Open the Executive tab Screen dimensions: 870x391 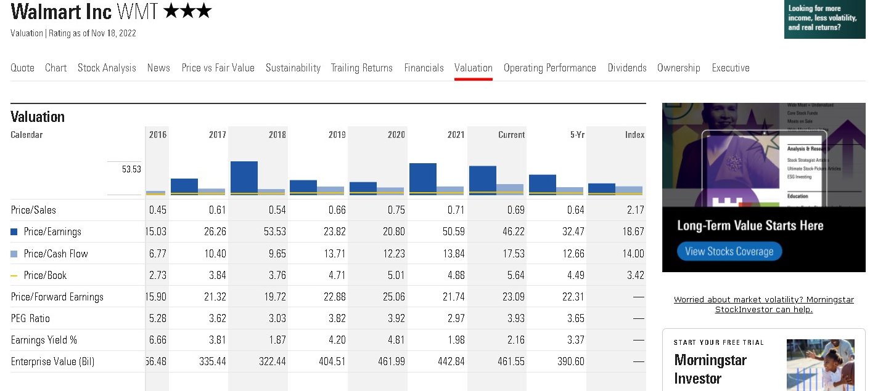pos(730,68)
